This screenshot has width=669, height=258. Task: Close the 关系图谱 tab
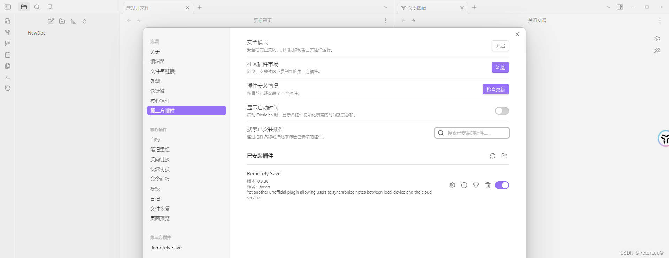[x=462, y=8]
